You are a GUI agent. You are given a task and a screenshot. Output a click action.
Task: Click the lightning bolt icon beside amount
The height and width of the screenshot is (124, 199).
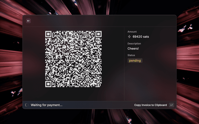pos(129,37)
